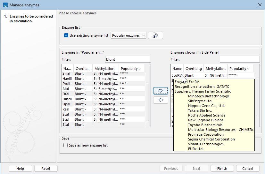Select EcoRV in the Side Panel list

pyautogui.click(x=212, y=75)
